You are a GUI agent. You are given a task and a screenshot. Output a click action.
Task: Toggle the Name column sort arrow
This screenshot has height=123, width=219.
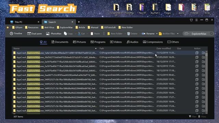pyautogui.click(x=96, y=49)
